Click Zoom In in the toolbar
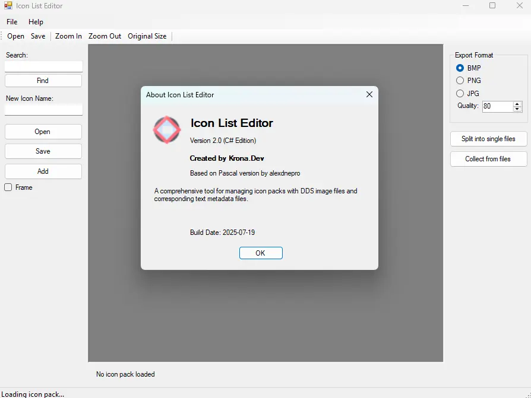The height and width of the screenshot is (398, 531). [68, 36]
